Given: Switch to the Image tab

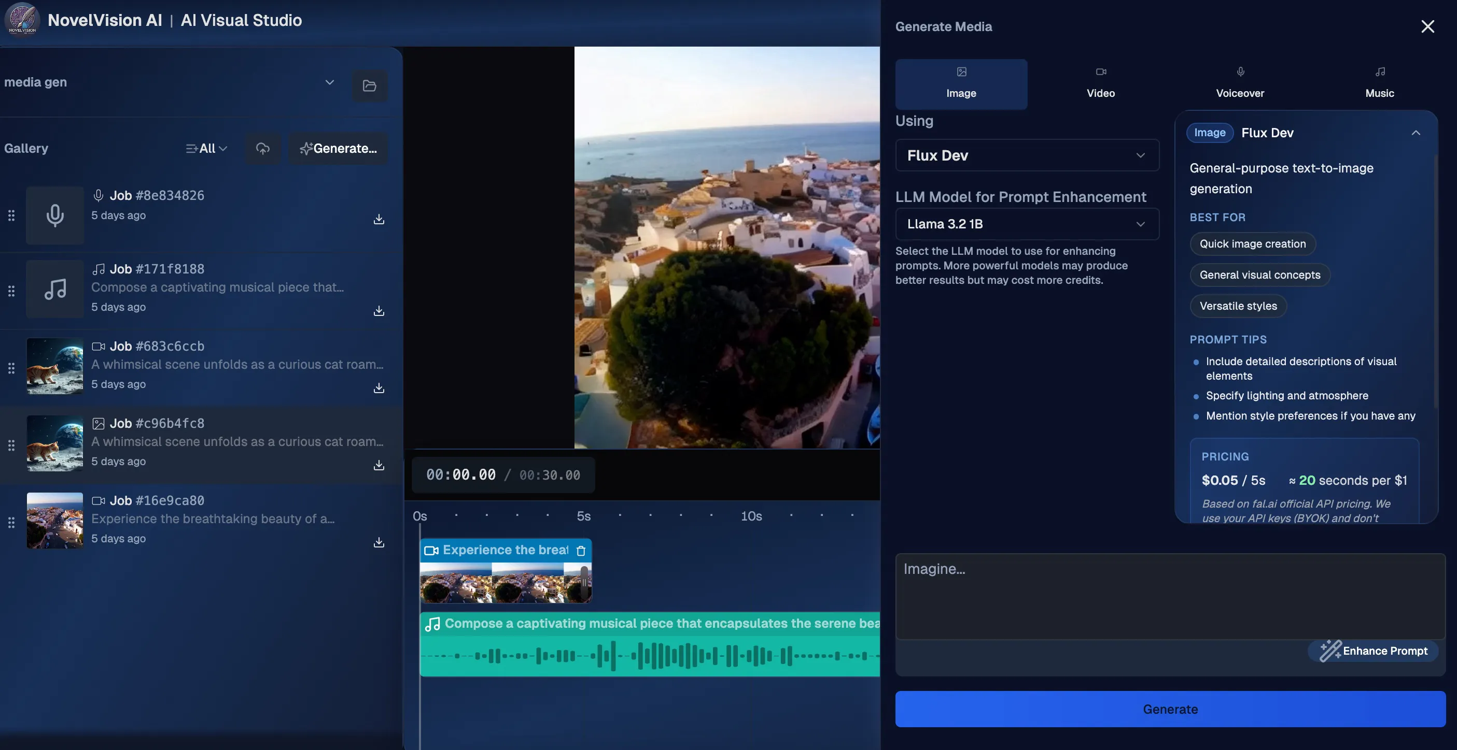Looking at the screenshot, I should (x=961, y=83).
